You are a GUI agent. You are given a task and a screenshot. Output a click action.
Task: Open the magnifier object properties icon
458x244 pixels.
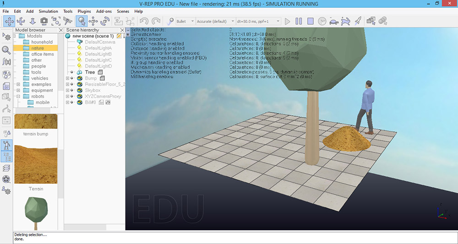6,49
